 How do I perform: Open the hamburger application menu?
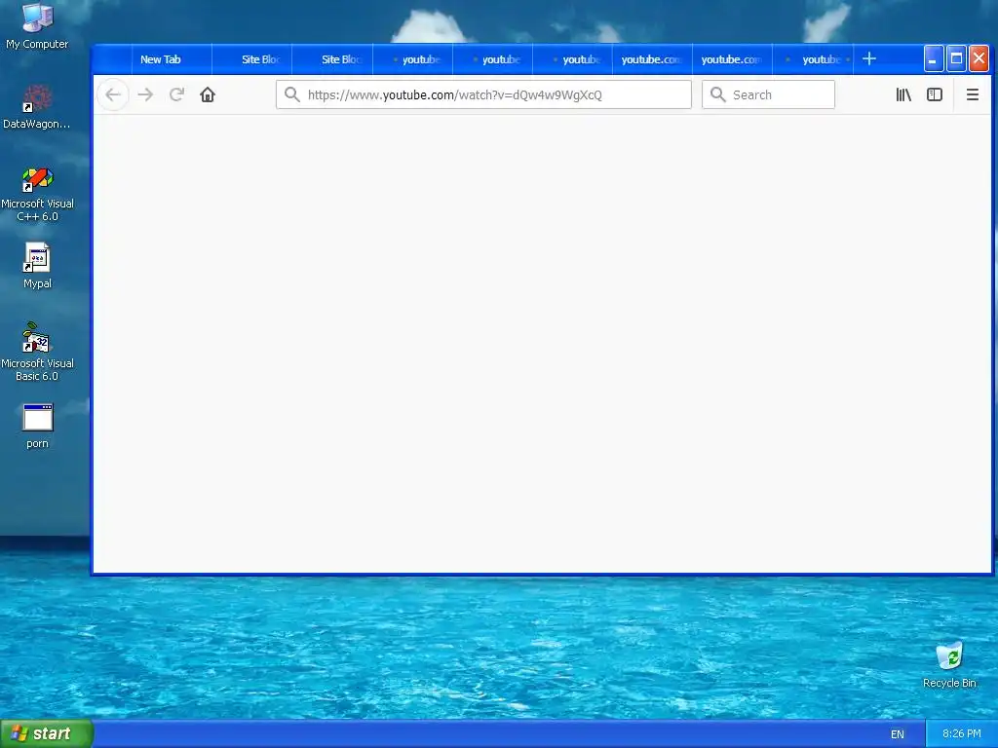point(973,94)
